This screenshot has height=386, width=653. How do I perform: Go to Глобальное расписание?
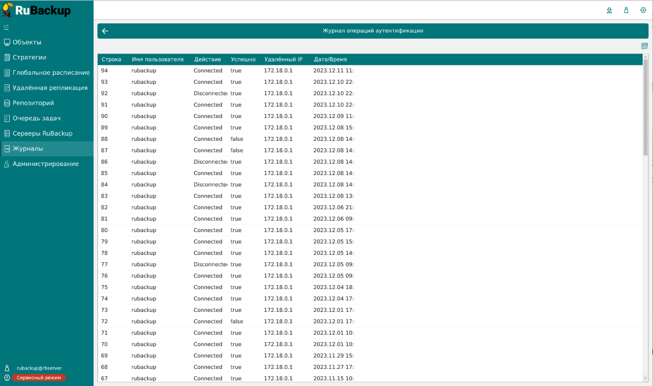point(51,73)
